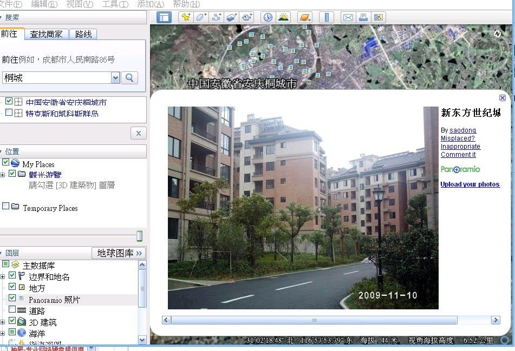Open the planet switcher dropdown in toolbar
This screenshot has height=351, width=515.
click(305, 17)
